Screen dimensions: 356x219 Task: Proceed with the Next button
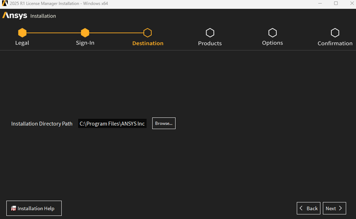click(x=334, y=208)
